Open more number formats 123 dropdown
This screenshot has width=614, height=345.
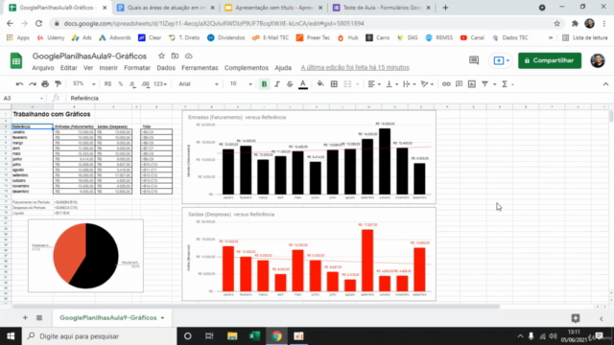tap(160, 84)
